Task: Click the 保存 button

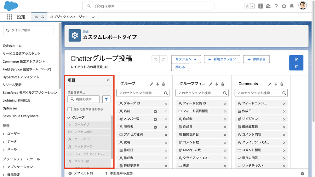Action: coord(296,63)
